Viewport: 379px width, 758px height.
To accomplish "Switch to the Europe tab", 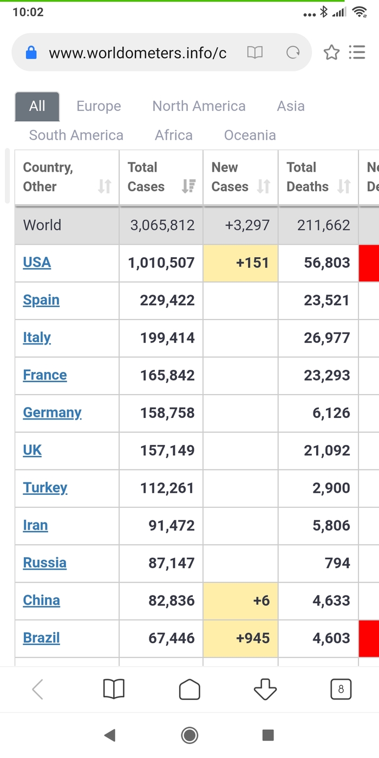I will point(99,106).
